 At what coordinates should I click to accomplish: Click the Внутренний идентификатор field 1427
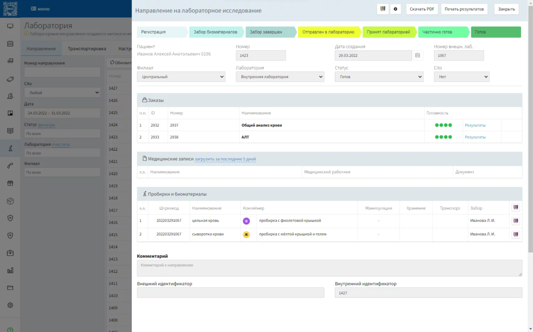click(428, 293)
